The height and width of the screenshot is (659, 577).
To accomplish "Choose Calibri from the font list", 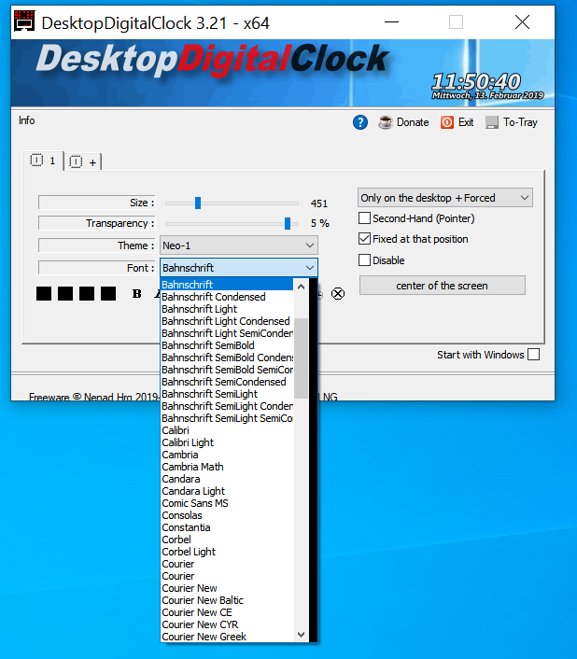I will tap(228, 430).
